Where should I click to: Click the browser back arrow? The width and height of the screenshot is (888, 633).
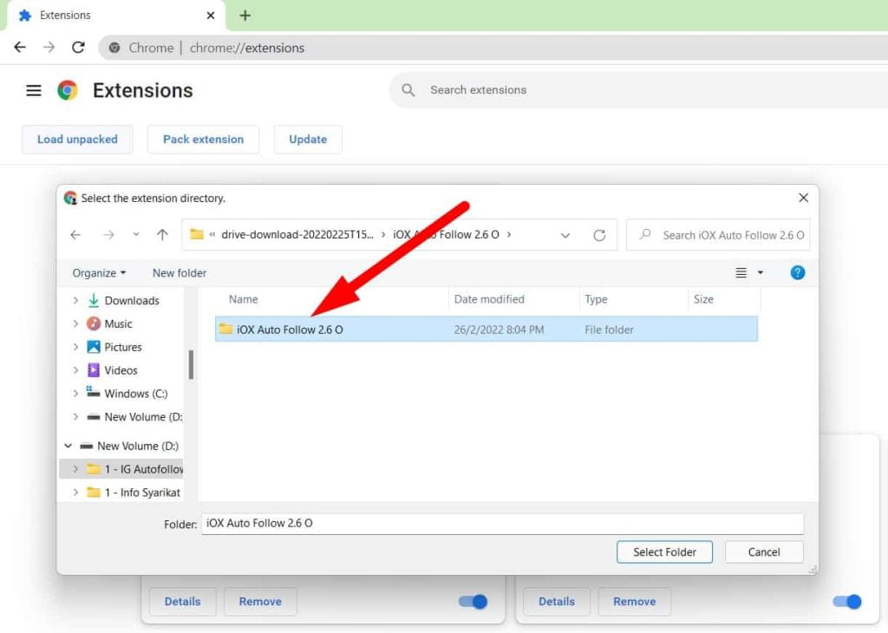[x=20, y=48]
